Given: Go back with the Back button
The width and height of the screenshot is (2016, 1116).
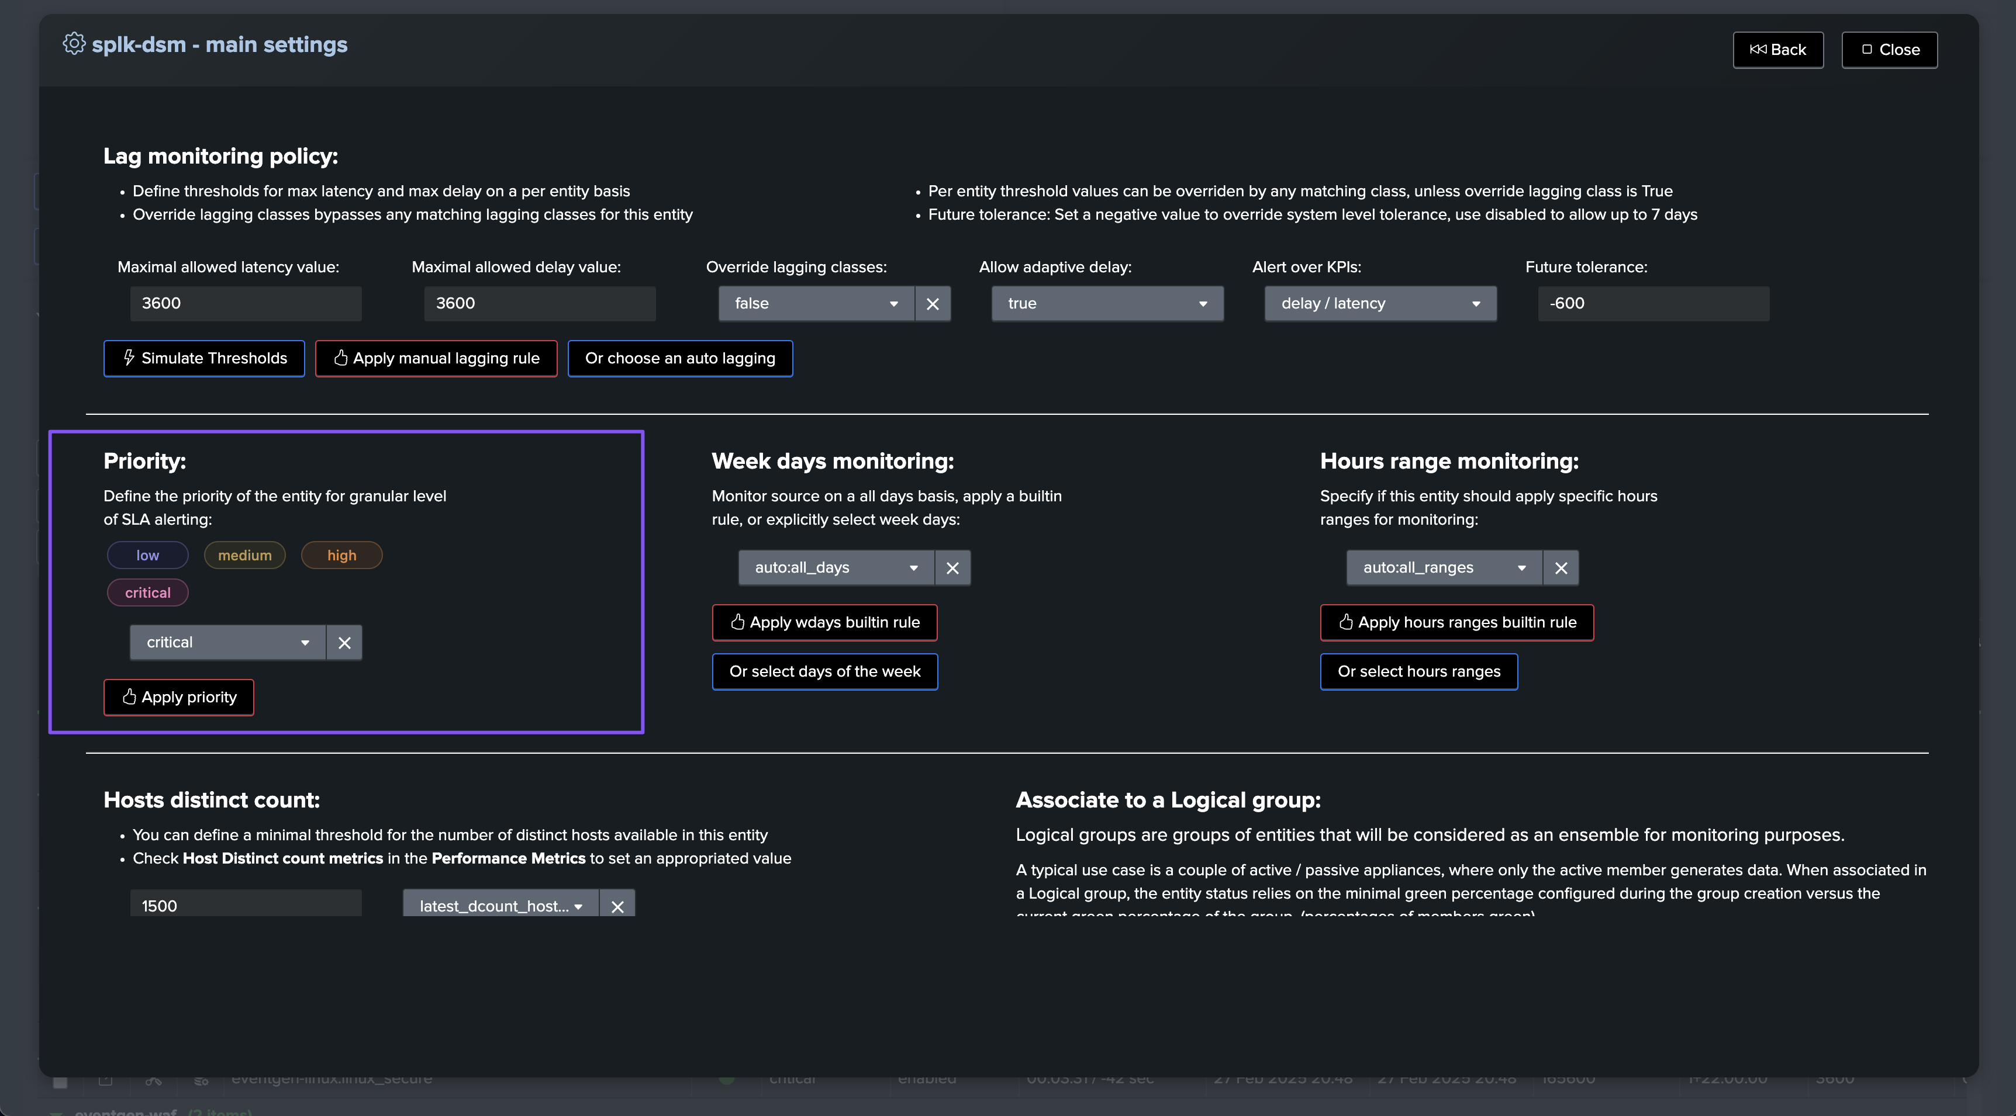Looking at the screenshot, I should pos(1777,49).
